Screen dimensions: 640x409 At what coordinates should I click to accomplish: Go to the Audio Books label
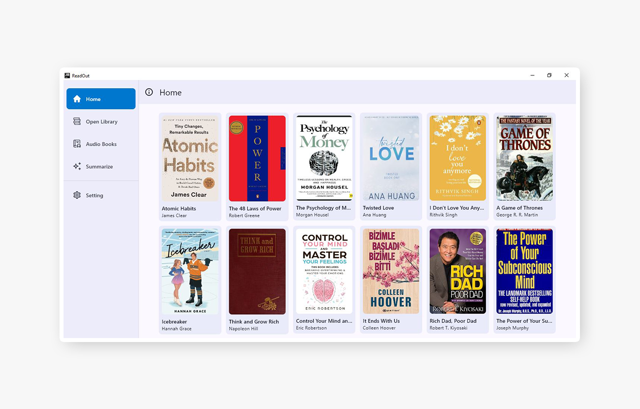click(101, 144)
